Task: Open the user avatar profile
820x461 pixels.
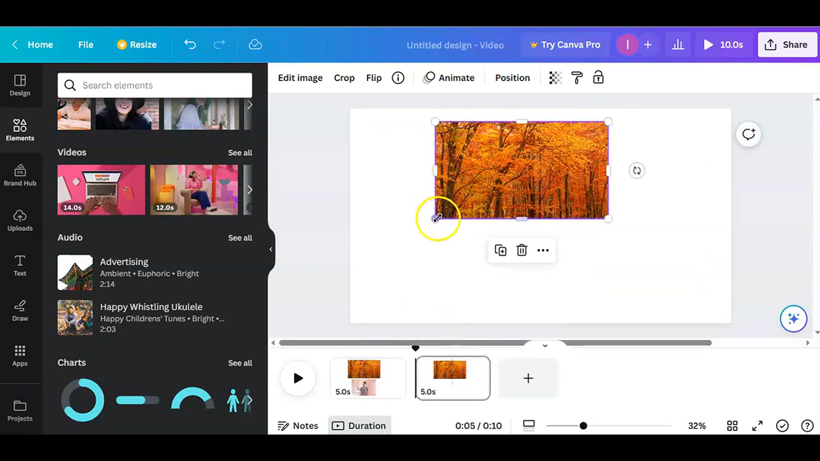Action: pos(627,45)
